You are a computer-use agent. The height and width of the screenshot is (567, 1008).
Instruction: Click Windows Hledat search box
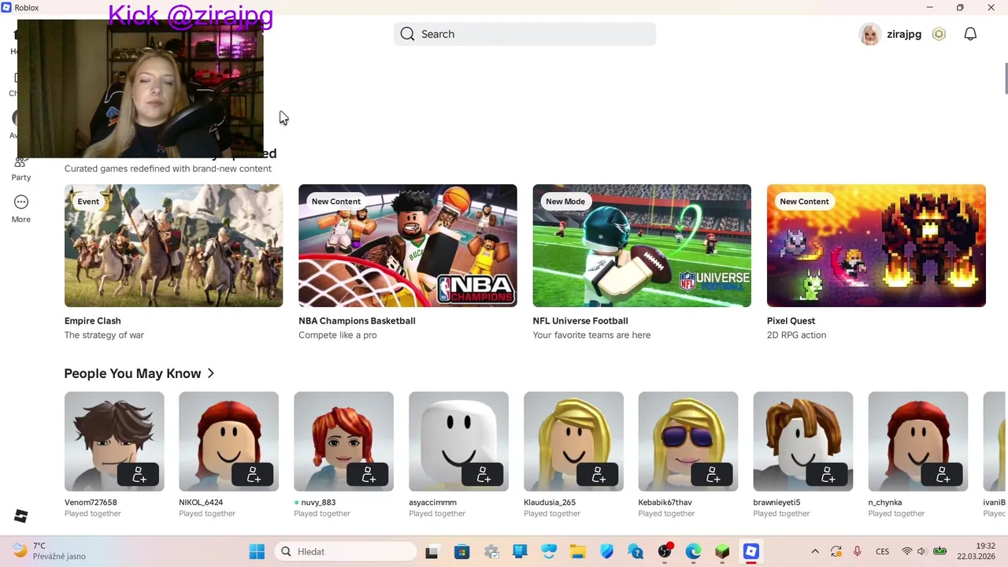(346, 551)
